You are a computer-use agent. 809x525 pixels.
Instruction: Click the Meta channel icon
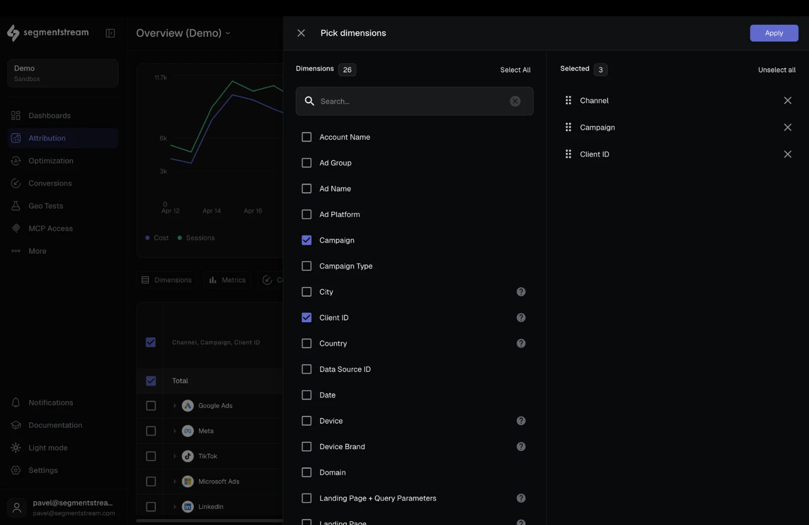click(x=188, y=431)
